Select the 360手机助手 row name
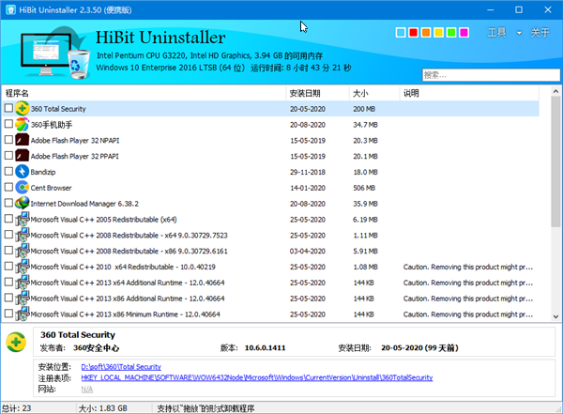 [52, 125]
